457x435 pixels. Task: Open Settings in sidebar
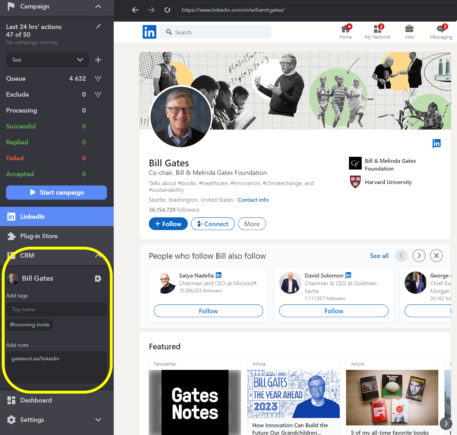(32, 420)
